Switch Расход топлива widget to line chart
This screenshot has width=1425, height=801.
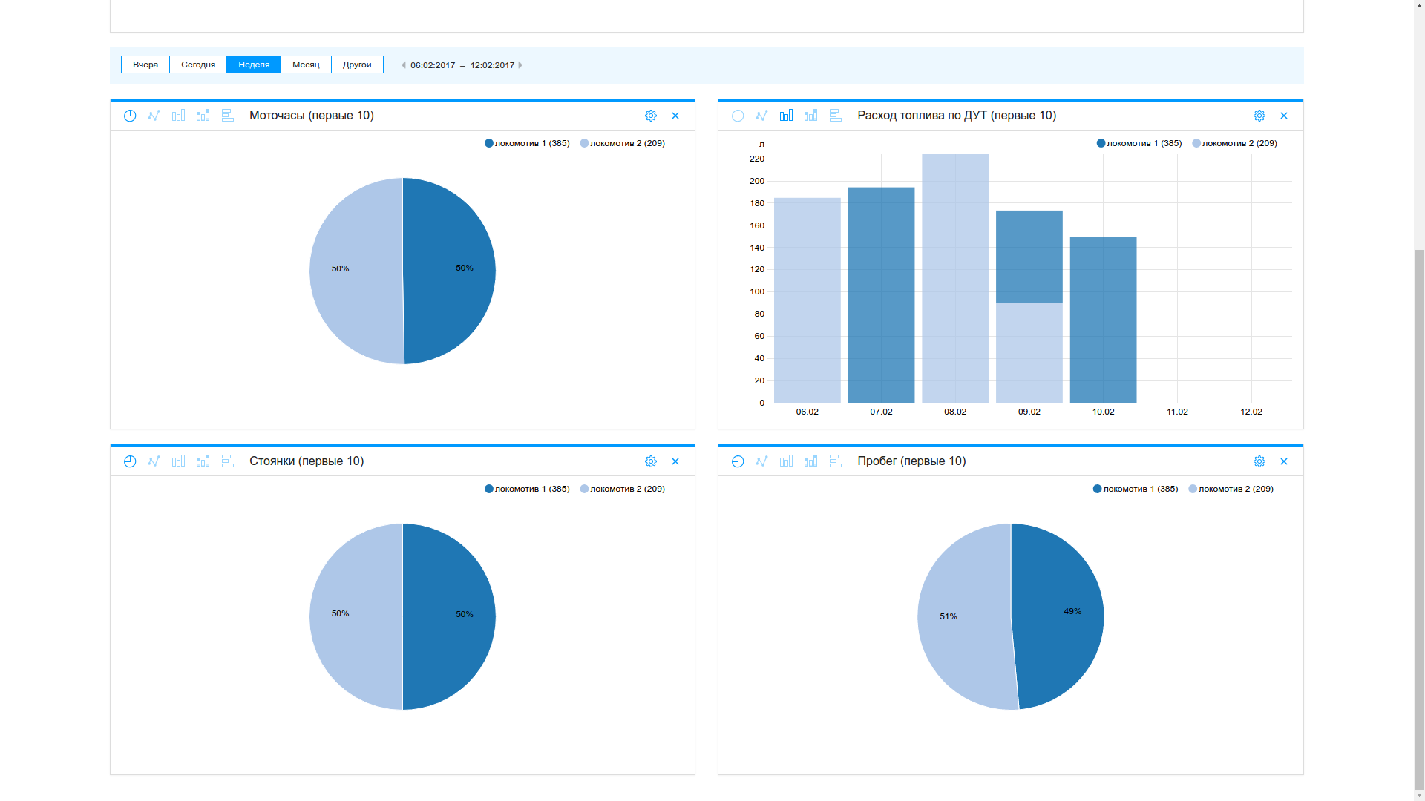pyautogui.click(x=762, y=116)
